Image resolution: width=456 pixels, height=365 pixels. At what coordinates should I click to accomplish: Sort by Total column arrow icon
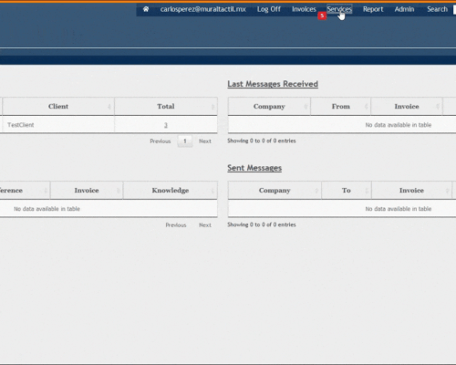click(x=212, y=107)
